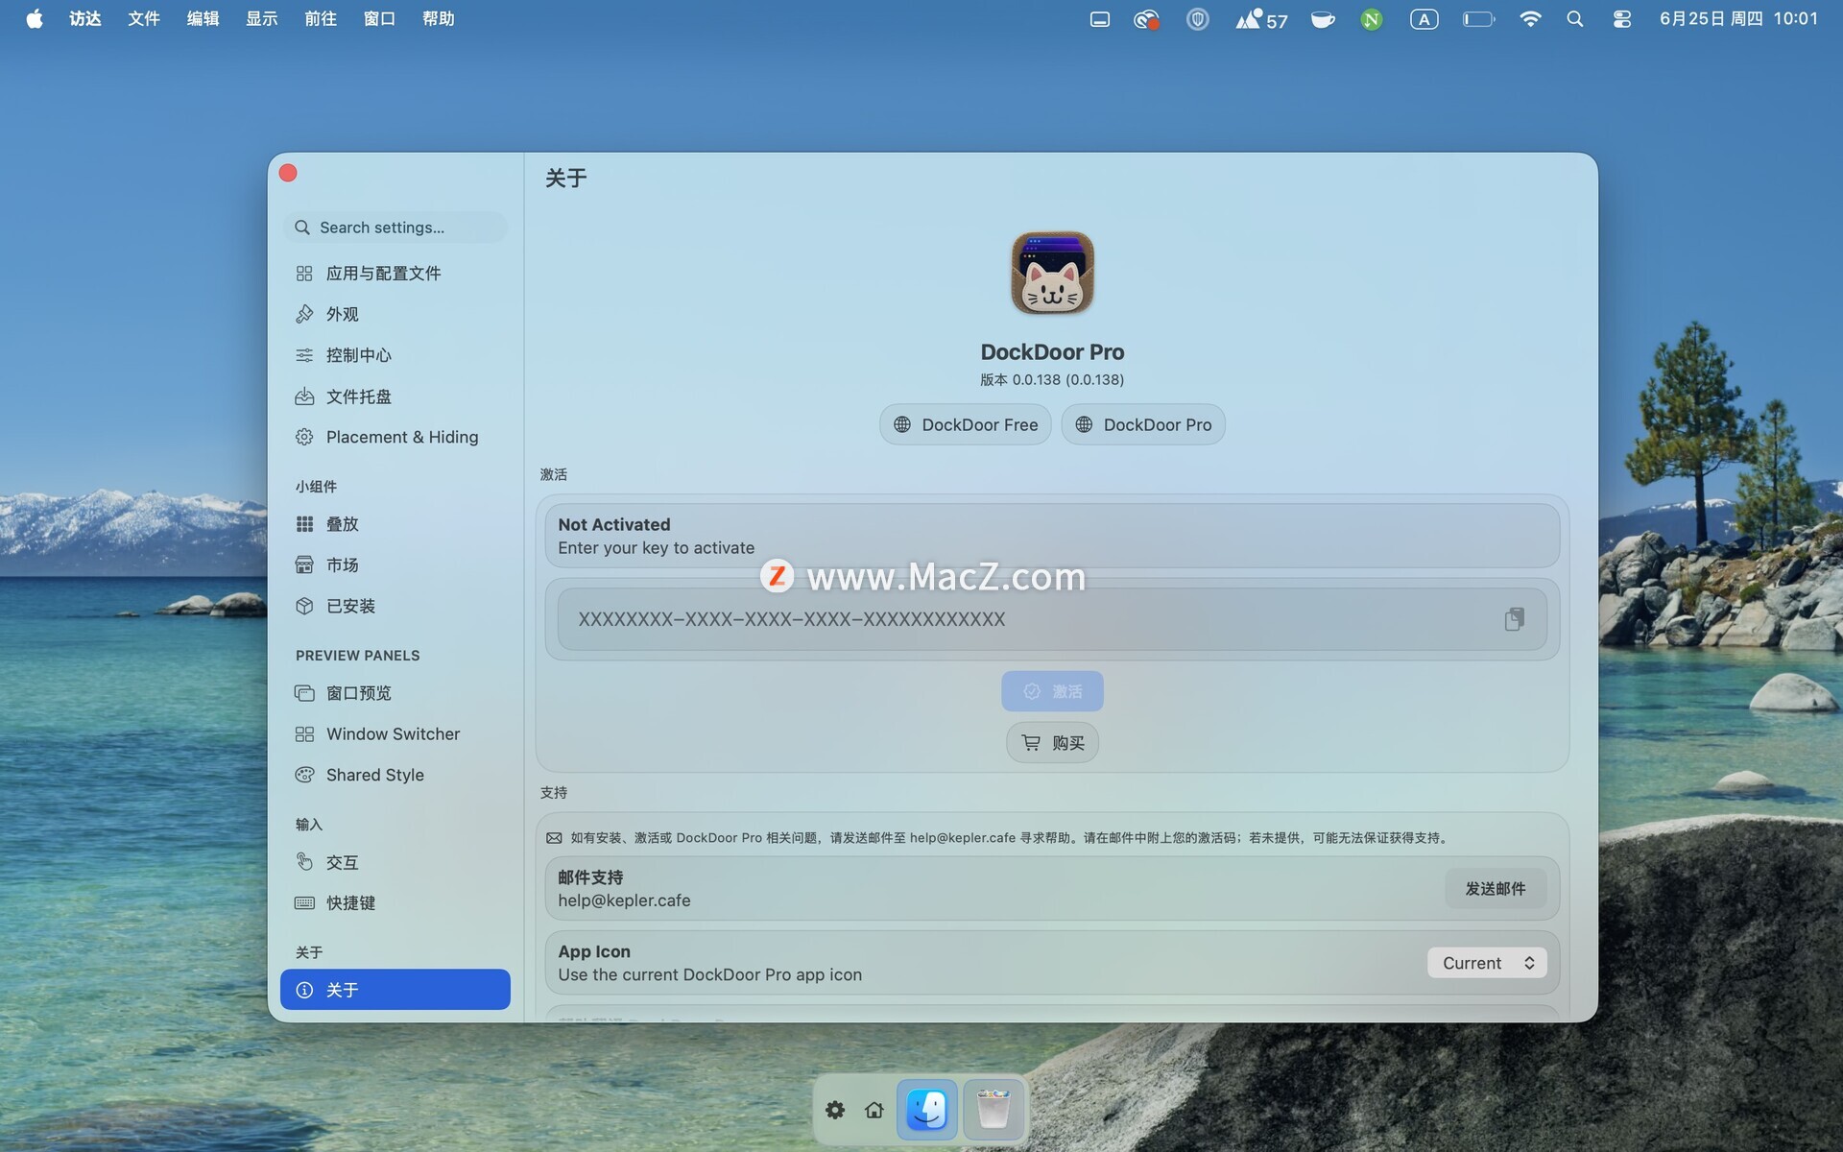Image resolution: width=1843 pixels, height=1152 pixels.
Task: Open 窗口预览 preview panel settings
Action: (x=395, y=693)
